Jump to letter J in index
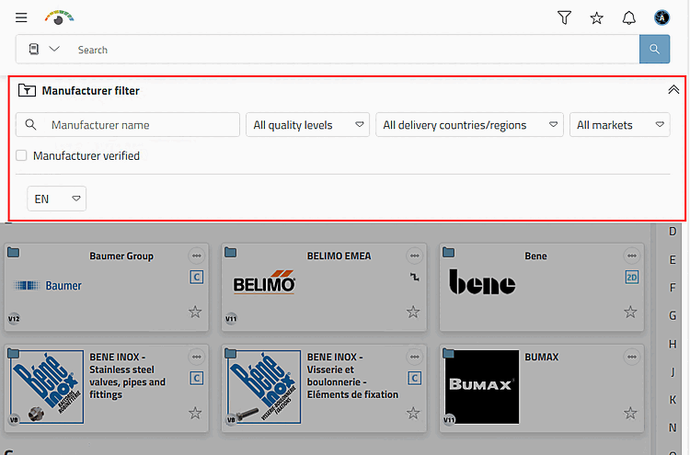 (673, 372)
